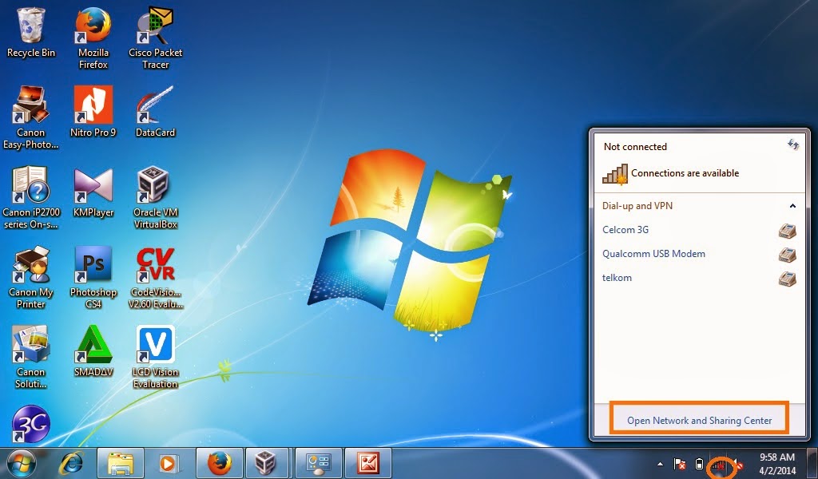The height and width of the screenshot is (479, 818).
Task: Select LCD Vision Evaluation desktop shortcut
Action: point(156,358)
